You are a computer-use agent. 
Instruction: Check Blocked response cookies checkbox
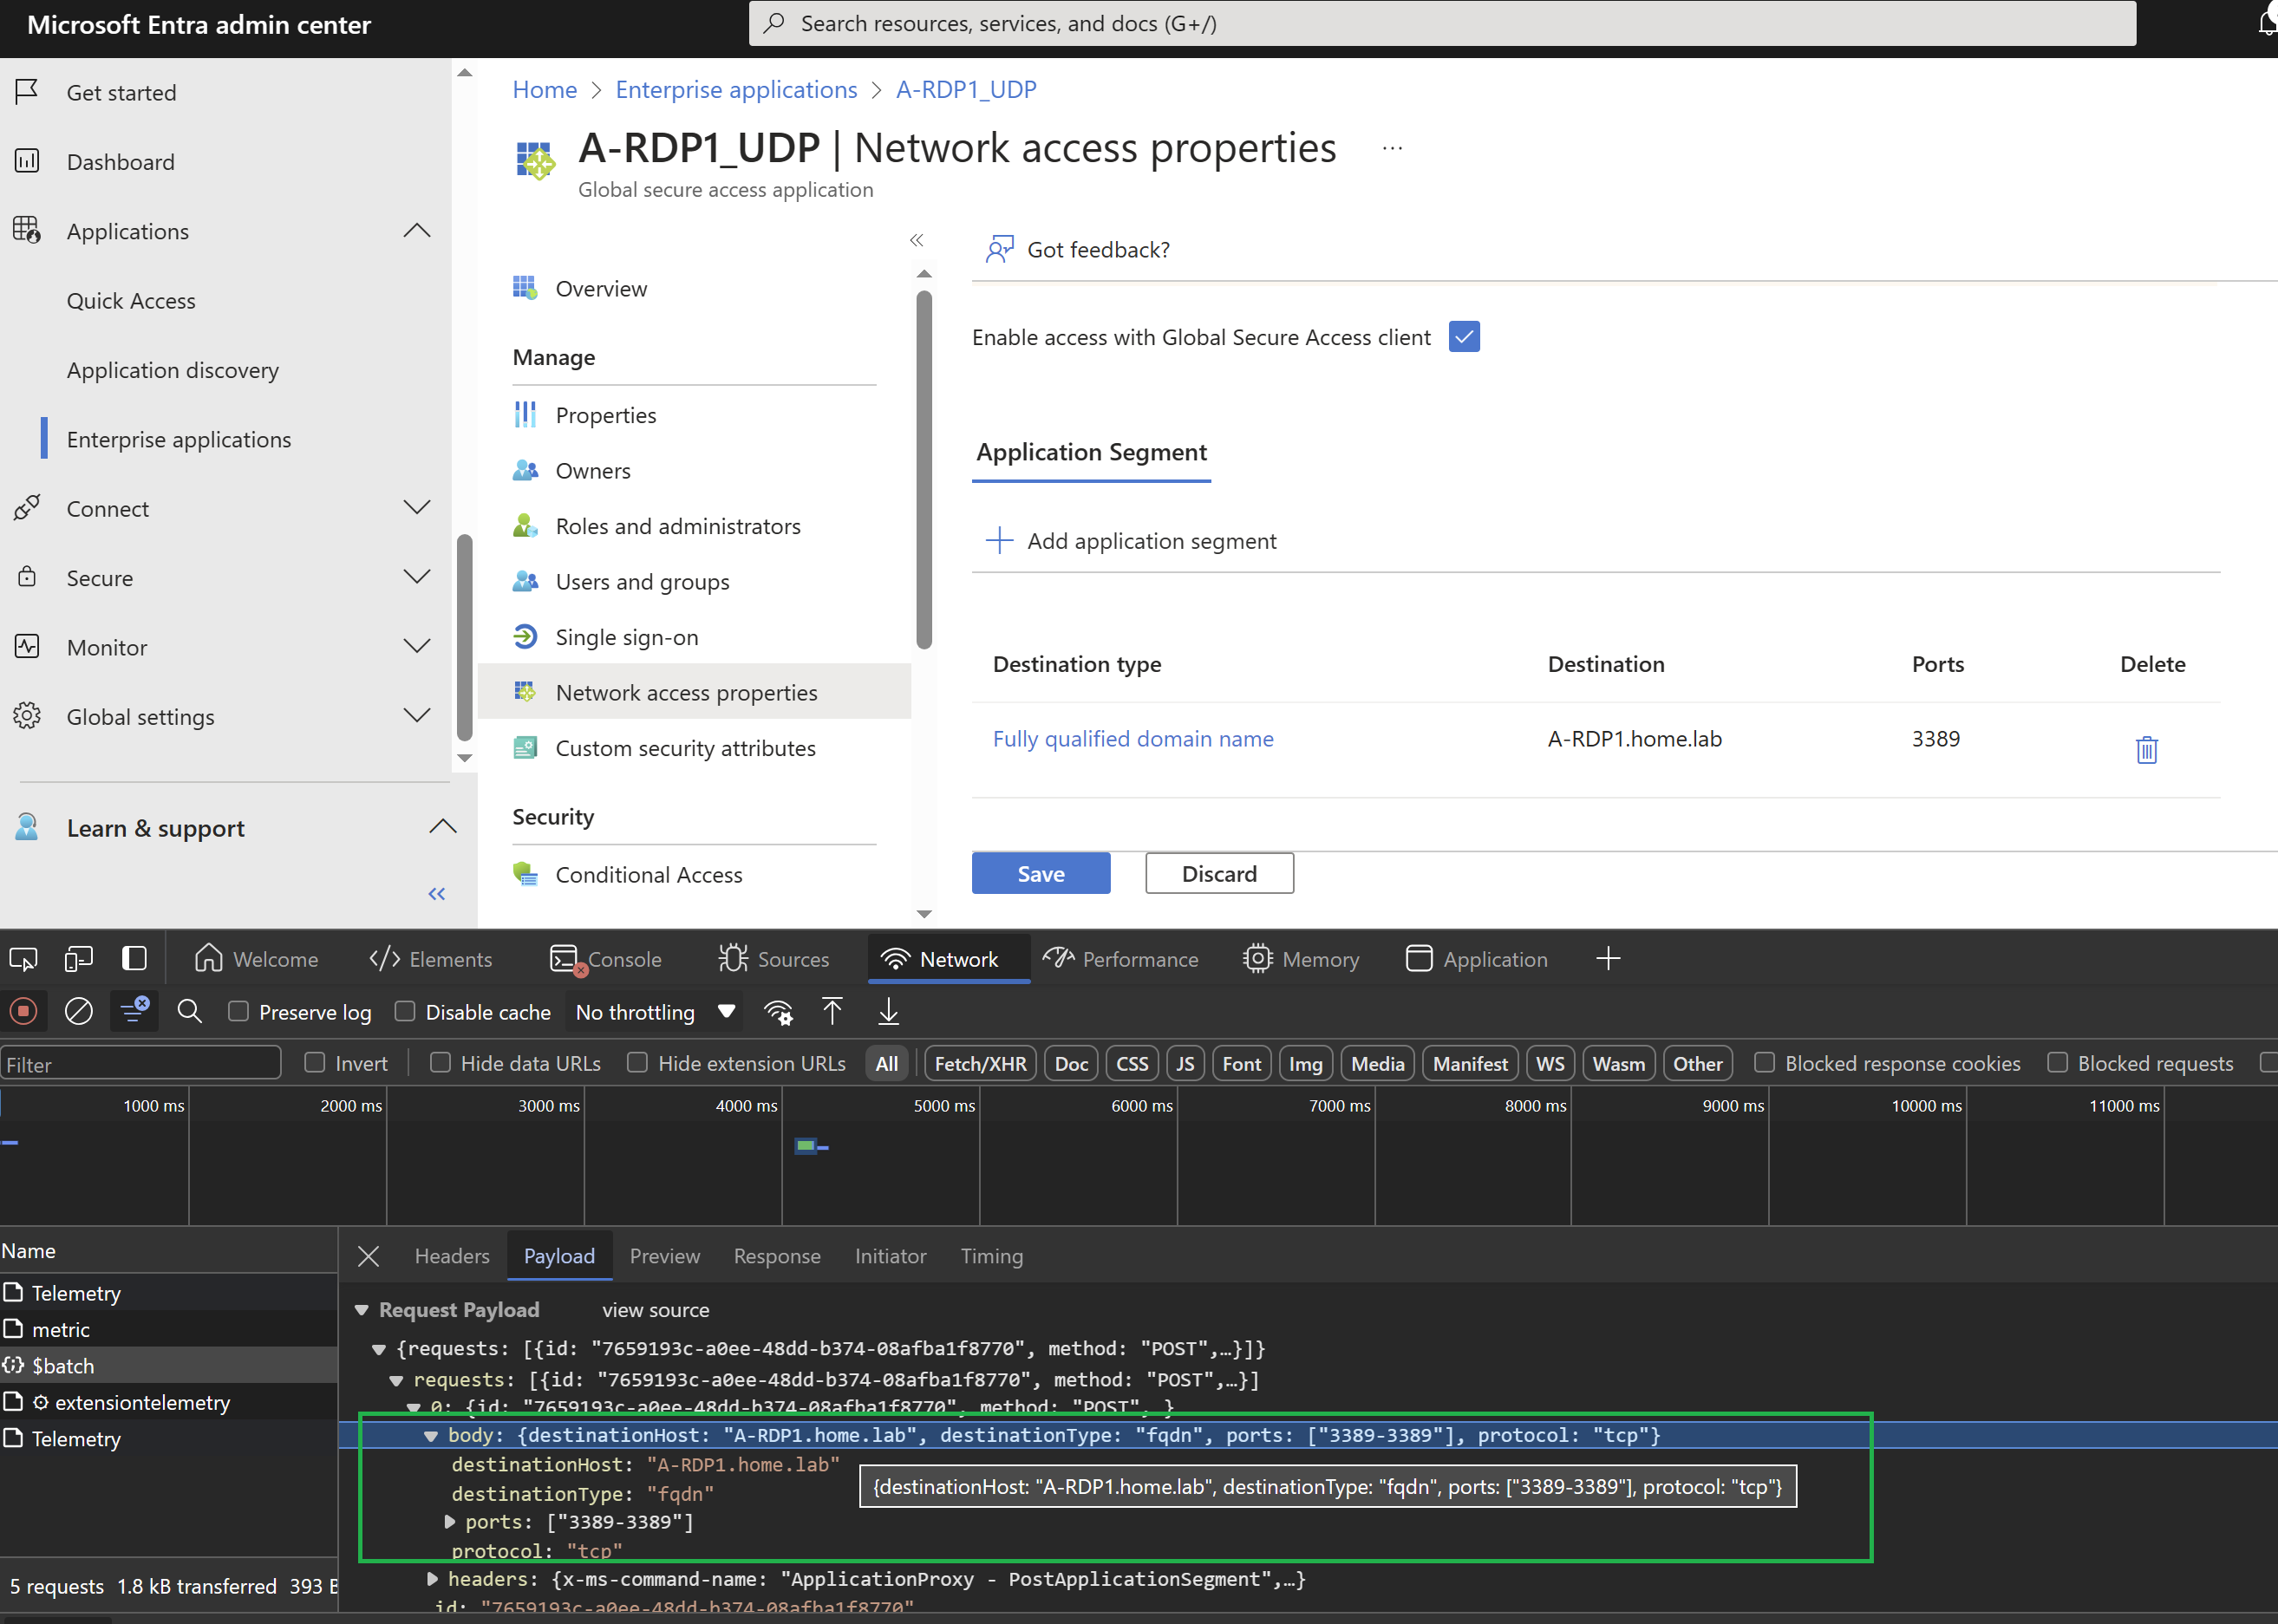click(x=1765, y=1062)
